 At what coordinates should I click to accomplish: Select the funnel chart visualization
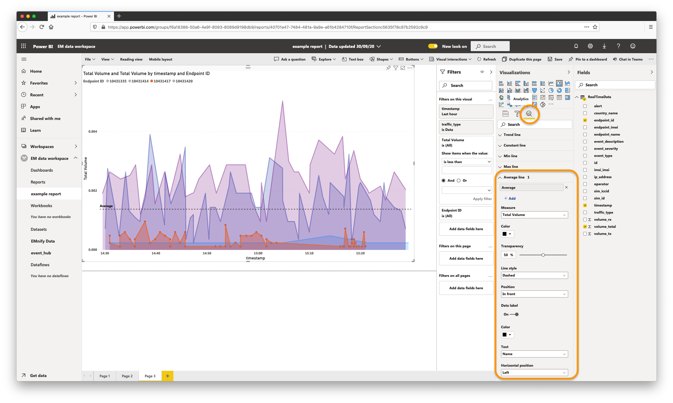[x=535, y=90]
